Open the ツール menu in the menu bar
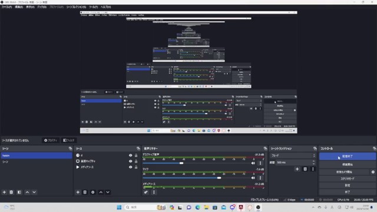This screenshot has width=377, height=212. coord(94,7)
